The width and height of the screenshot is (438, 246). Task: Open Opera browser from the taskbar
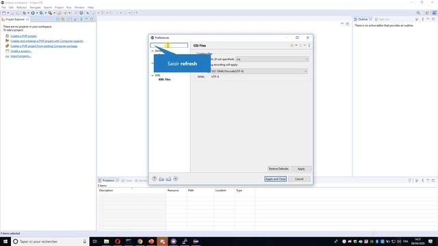118,241
